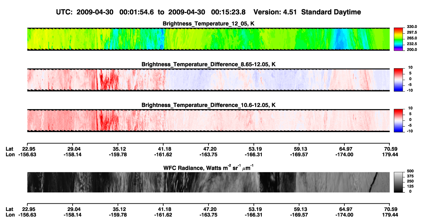
Task: Click the 10.6-12.05 difference image strip
Action: pyautogui.click(x=208, y=120)
